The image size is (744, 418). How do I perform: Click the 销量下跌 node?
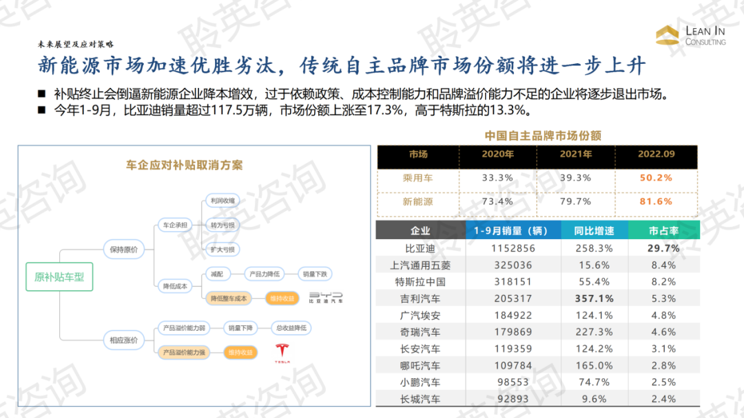(x=315, y=274)
